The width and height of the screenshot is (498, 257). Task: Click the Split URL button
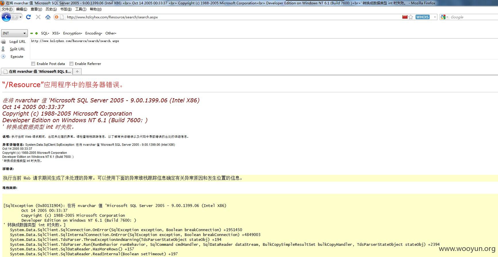tap(18, 49)
